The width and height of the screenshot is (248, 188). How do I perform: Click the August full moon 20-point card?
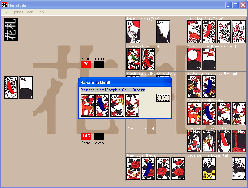(x=194, y=59)
